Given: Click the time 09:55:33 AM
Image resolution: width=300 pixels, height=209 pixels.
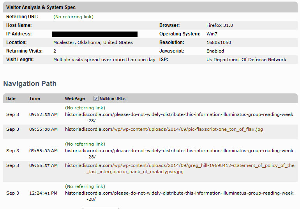Looking at the screenshot, I should coord(43,151).
